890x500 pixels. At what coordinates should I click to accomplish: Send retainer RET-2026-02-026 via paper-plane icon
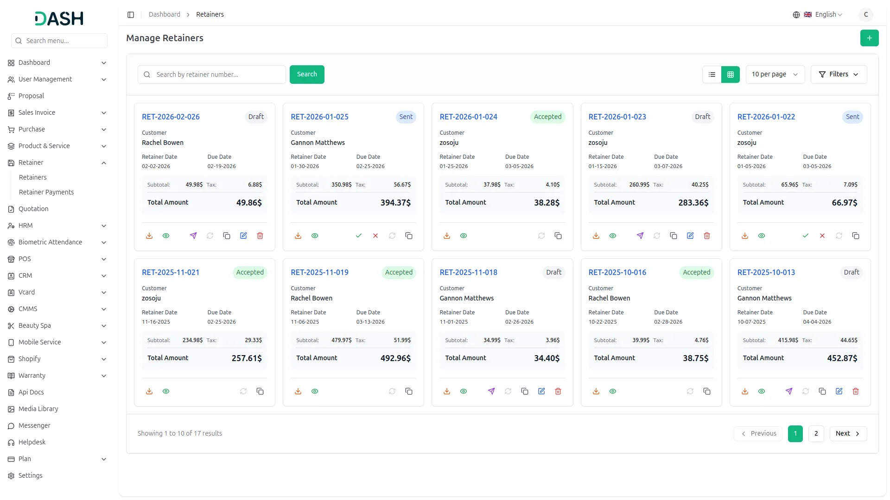click(193, 236)
